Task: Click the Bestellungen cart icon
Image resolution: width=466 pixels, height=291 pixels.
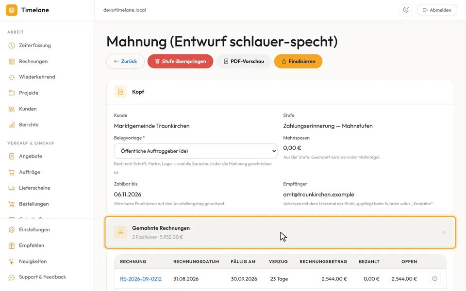Action: pyautogui.click(x=12, y=204)
